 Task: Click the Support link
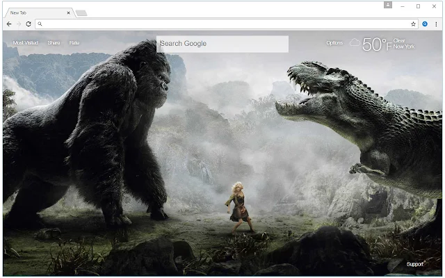click(x=415, y=264)
